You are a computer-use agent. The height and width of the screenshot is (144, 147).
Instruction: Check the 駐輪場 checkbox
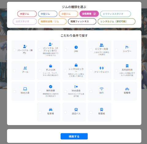116,91
